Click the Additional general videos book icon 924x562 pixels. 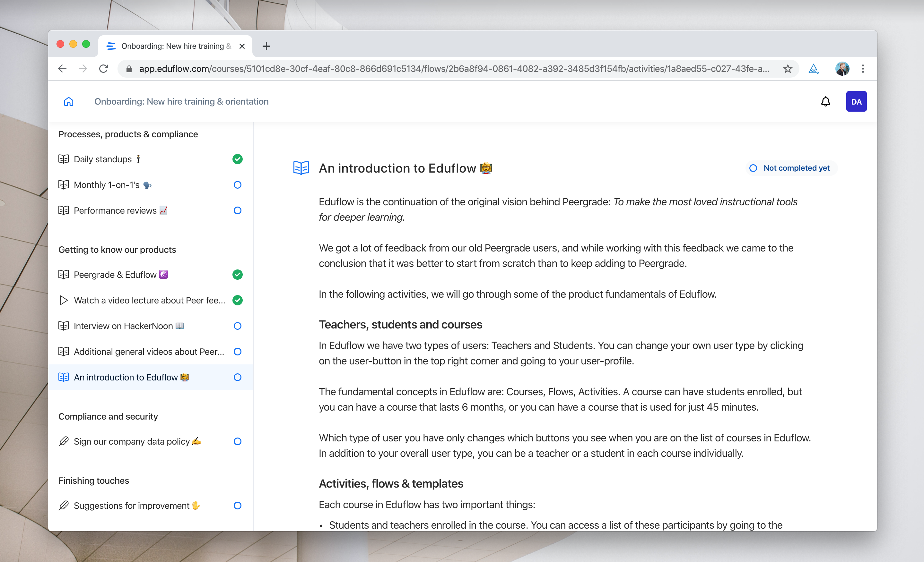point(64,352)
